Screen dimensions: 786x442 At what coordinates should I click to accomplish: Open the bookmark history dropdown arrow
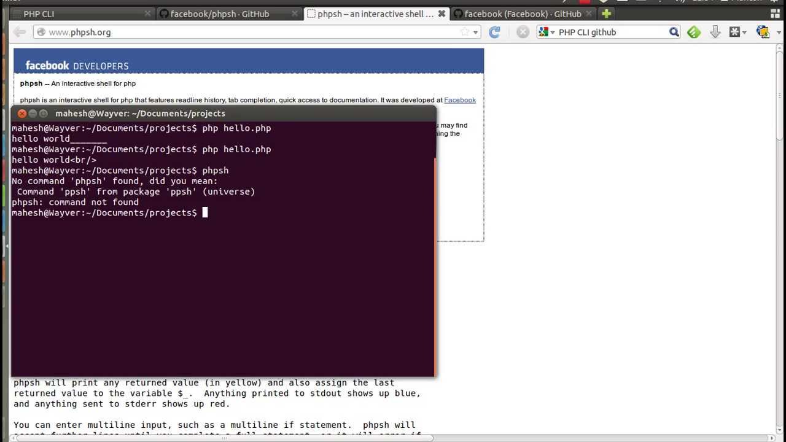click(476, 33)
